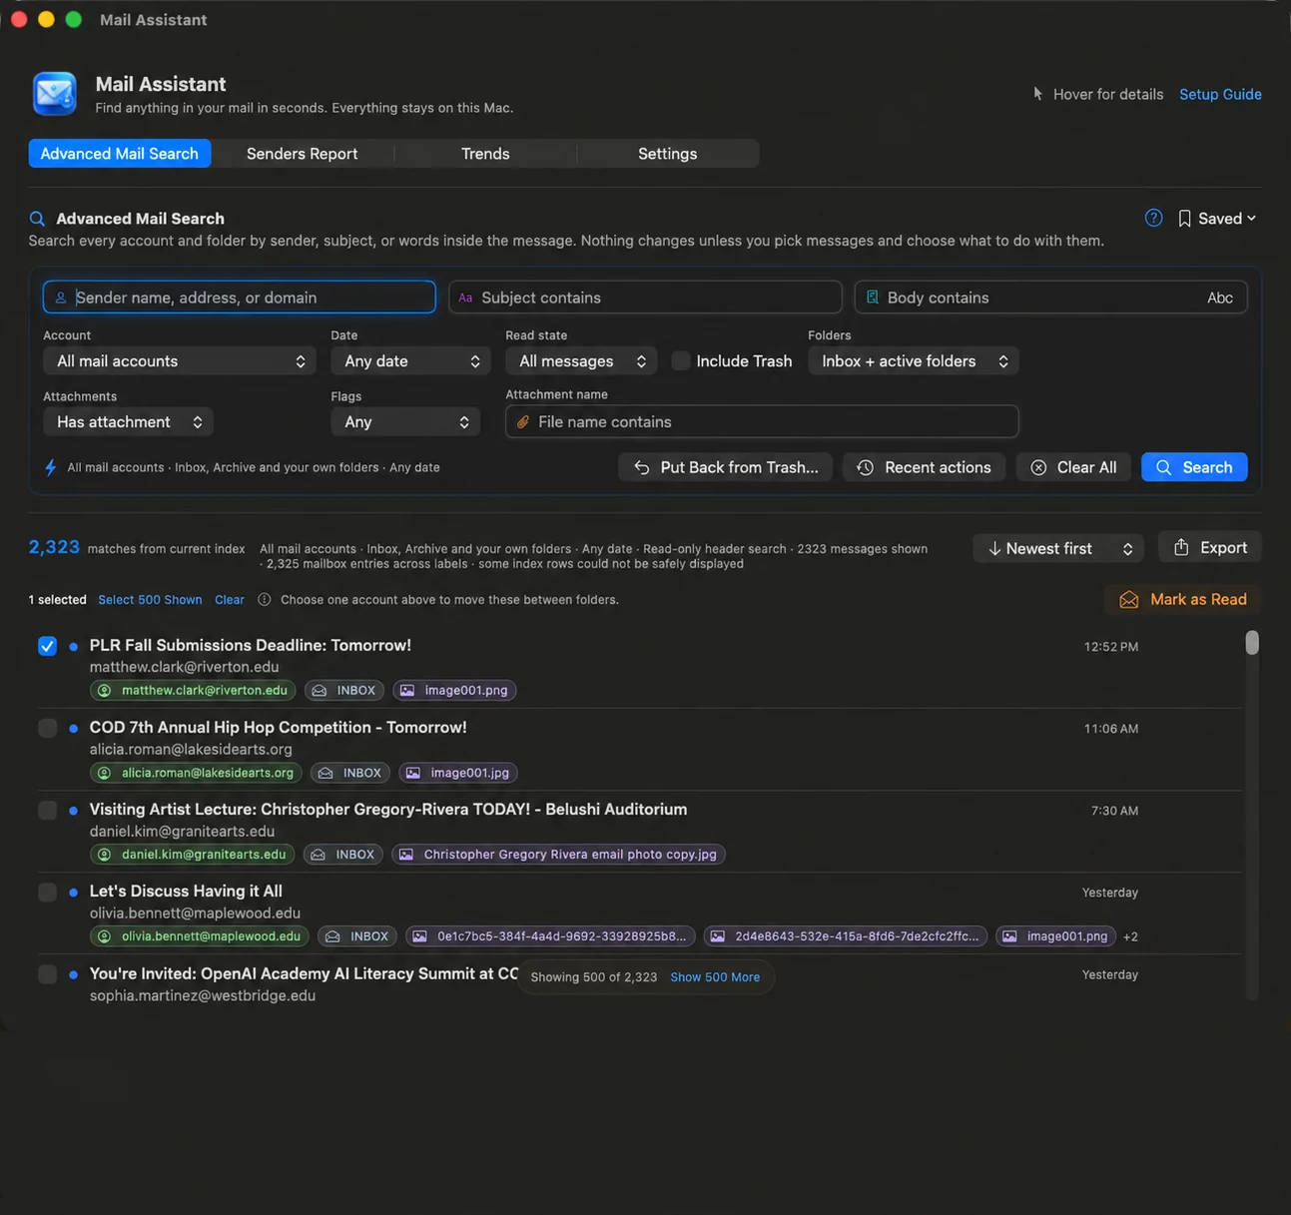
Task: Click Show 500 More link
Action: (715, 977)
